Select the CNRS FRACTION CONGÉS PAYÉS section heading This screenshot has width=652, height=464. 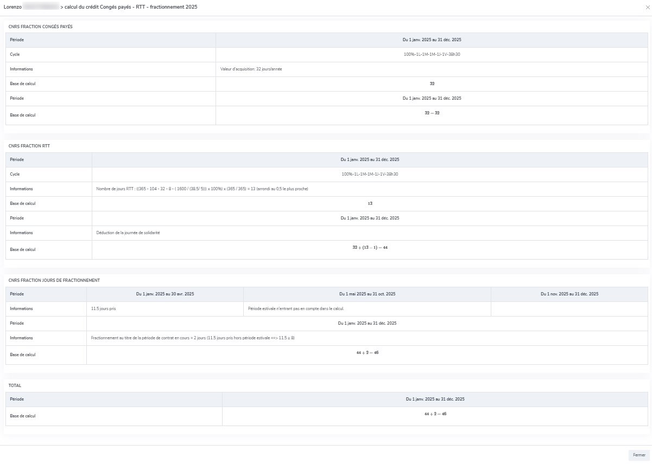tap(40, 26)
